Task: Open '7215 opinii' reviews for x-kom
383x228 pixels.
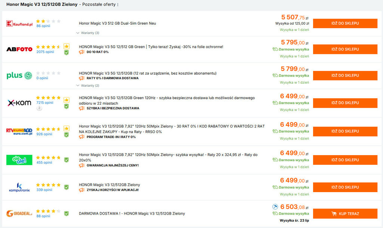Action: pos(45,102)
